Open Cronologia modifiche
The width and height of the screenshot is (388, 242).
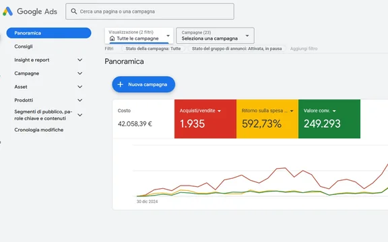39,130
